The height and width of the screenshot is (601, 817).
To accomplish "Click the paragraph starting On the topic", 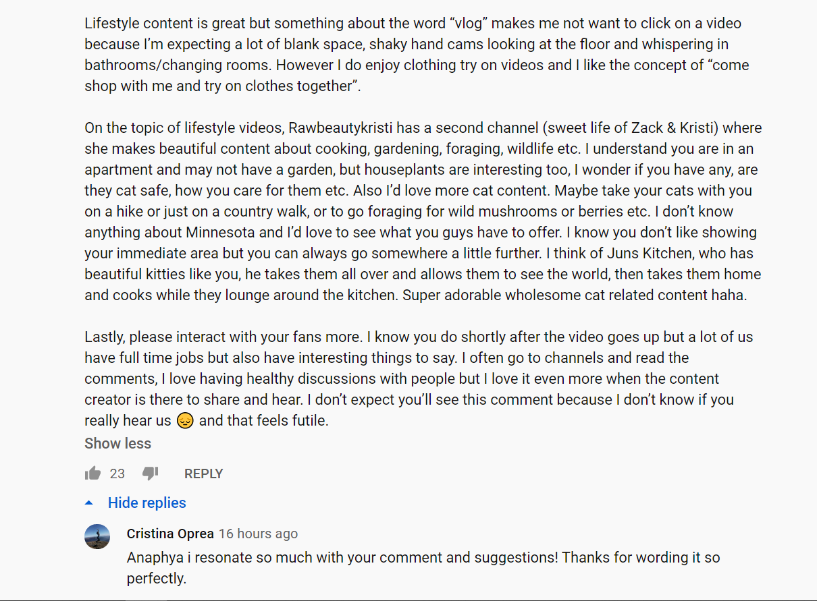I will [423, 211].
